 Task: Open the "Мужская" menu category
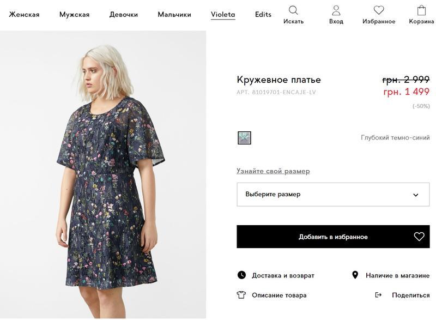coord(74,15)
